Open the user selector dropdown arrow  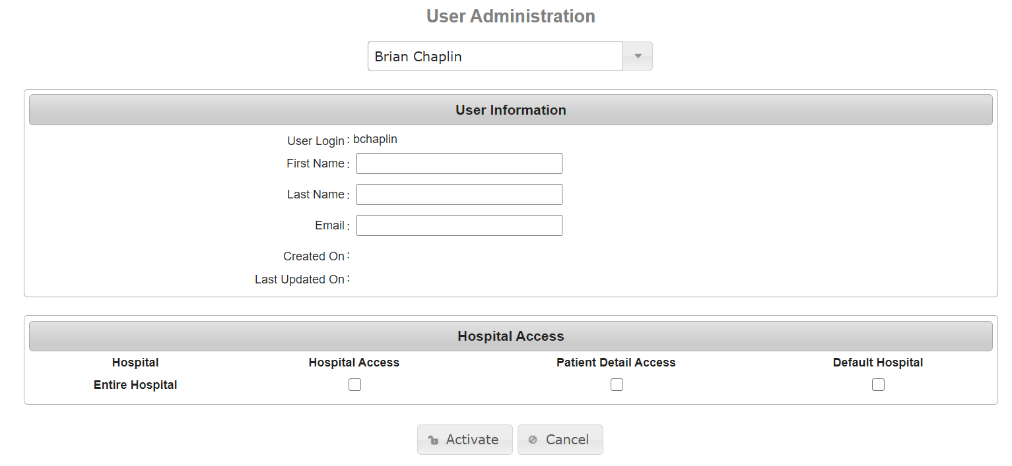tap(638, 56)
